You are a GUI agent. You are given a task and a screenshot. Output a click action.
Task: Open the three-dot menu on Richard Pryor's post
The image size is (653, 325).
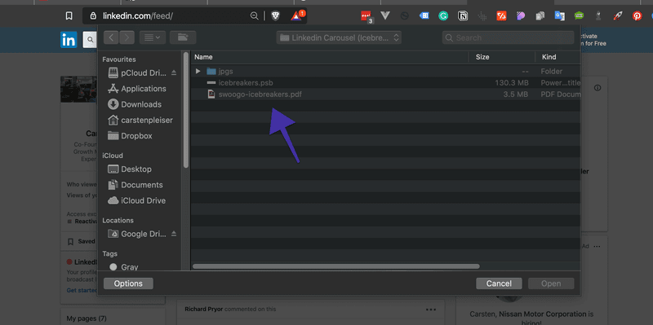click(431, 310)
